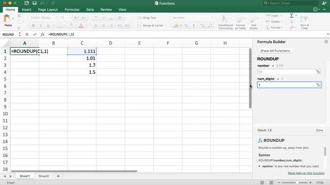Viewport: 330px width, 185px height.
Task: Click the num_digits input field
Action: tap(289, 85)
